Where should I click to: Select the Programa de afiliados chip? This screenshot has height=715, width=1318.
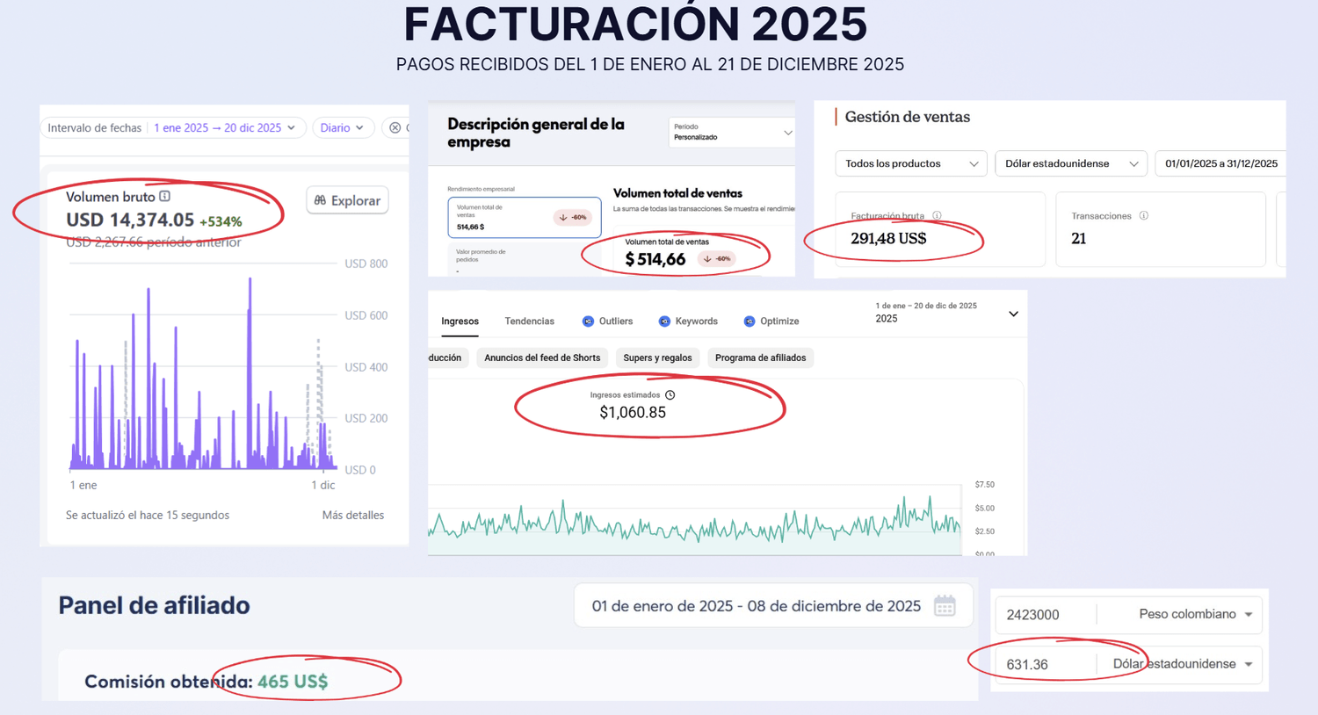[x=760, y=357]
